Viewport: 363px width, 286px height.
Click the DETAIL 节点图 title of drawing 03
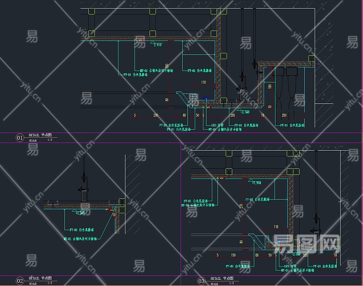pyautogui.click(x=222, y=278)
